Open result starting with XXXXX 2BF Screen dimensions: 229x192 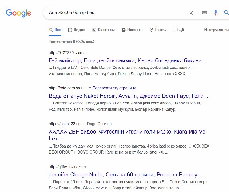coord(127,135)
